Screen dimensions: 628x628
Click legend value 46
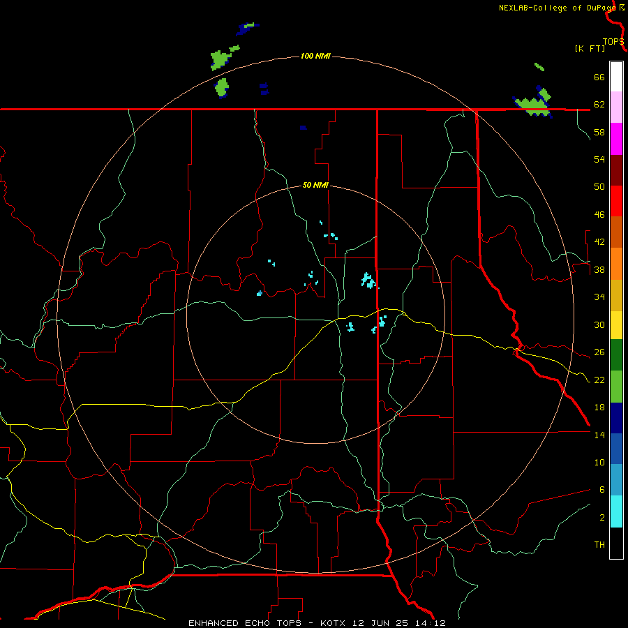(x=599, y=214)
